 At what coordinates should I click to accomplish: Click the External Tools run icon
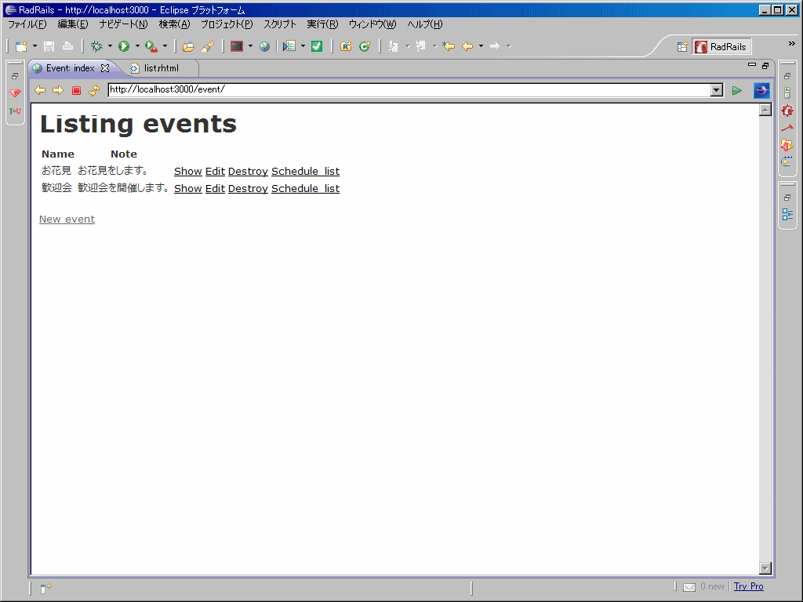pos(151,46)
